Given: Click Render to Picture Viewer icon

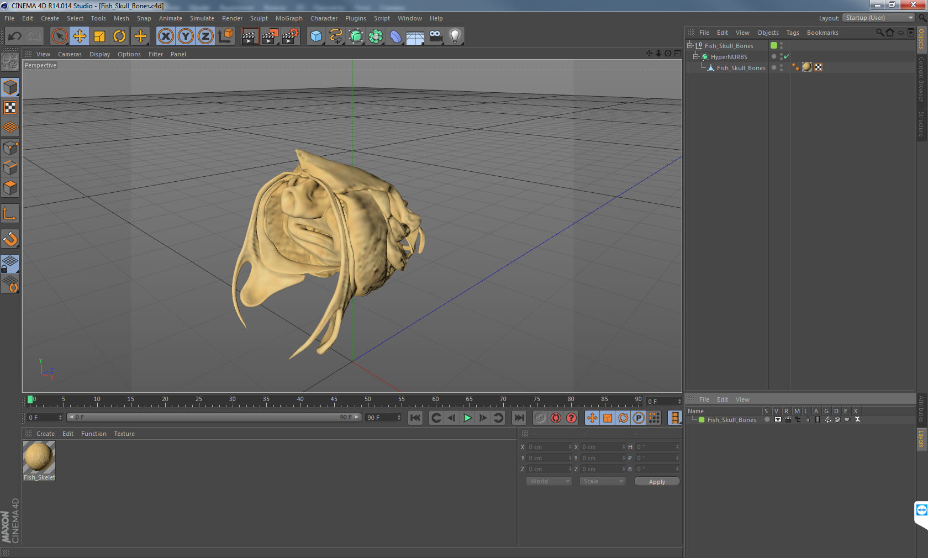Looking at the screenshot, I should pyautogui.click(x=270, y=36).
